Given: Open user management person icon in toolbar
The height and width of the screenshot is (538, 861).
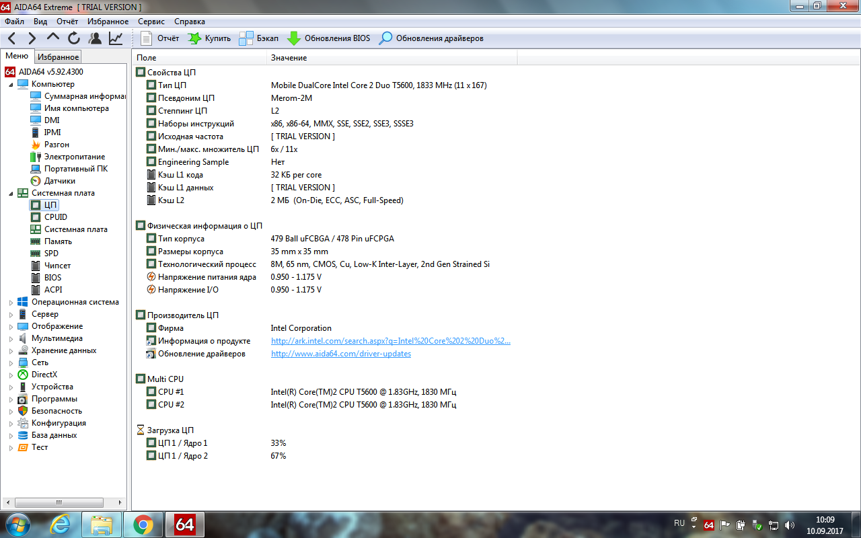Looking at the screenshot, I should (95, 38).
